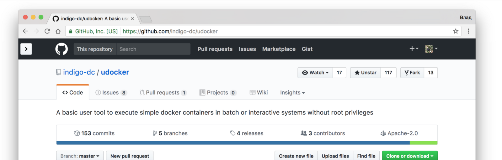The width and height of the screenshot is (502, 160).
Task: Open the Wiki tab
Action: 259,93
